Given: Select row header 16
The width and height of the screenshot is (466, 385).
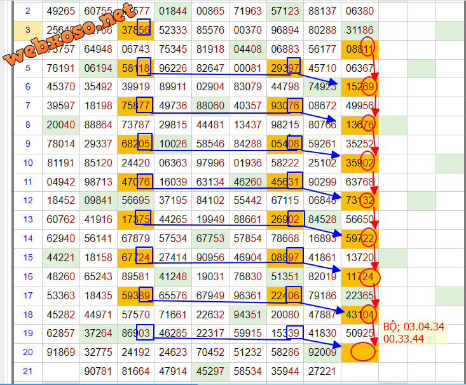Looking at the screenshot, I should coord(28,276).
